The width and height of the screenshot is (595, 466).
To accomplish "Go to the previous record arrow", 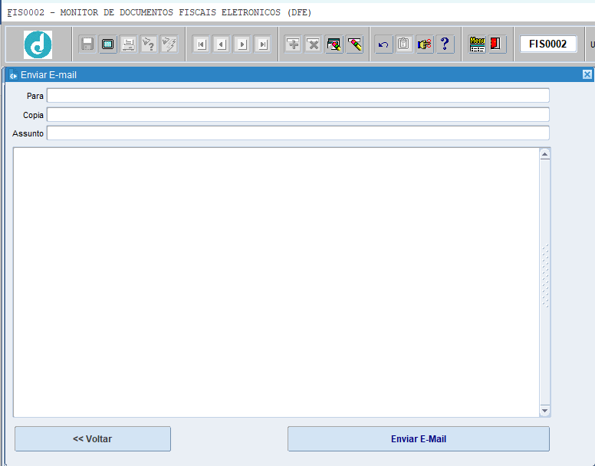I will 222,44.
